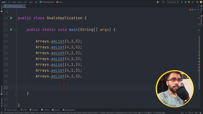Open Notifications tool window

click(x=201, y=20)
